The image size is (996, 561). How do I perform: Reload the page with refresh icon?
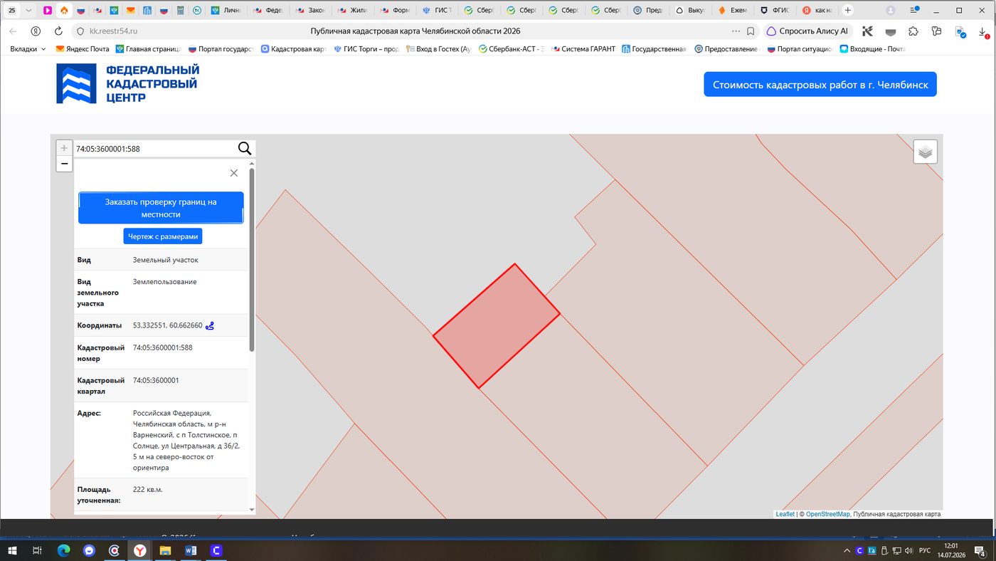[x=58, y=31]
